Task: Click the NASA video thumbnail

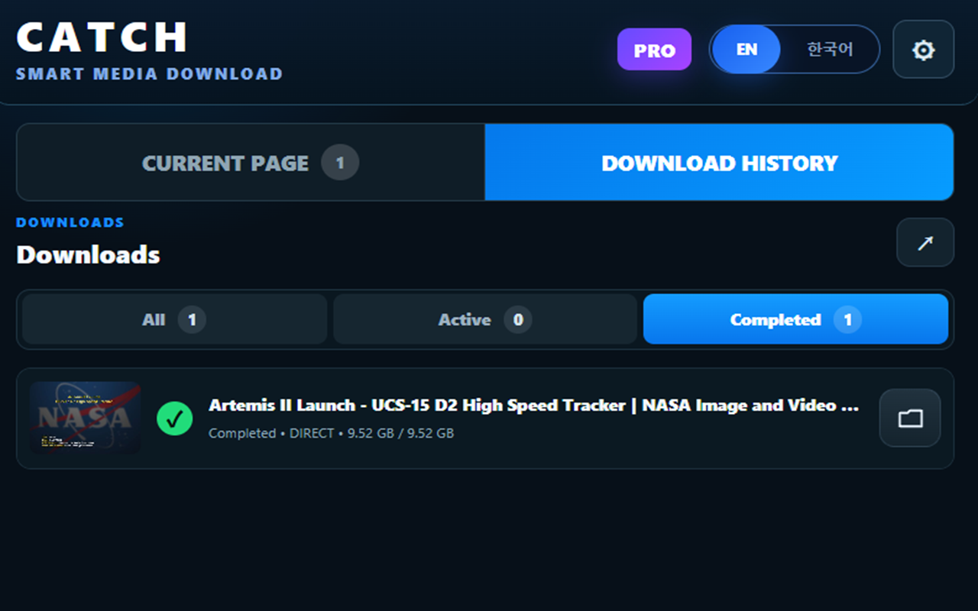Action: 85,418
